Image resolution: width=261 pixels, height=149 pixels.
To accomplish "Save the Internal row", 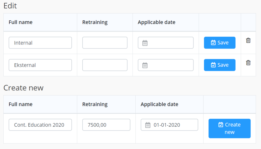I will tap(219, 43).
